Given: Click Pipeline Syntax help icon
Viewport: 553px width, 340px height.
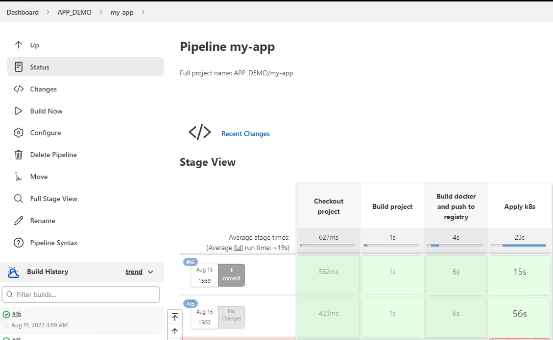Looking at the screenshot, I should (x=19, y=243).
